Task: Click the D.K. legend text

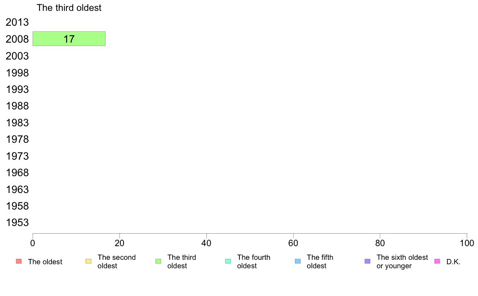Action: (453, 262)
